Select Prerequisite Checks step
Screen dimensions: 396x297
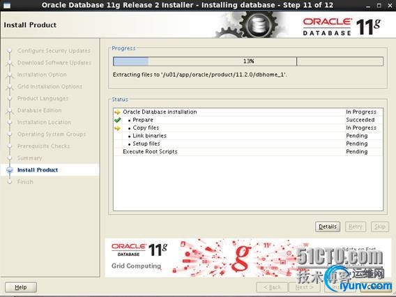(x=43, y=146)
